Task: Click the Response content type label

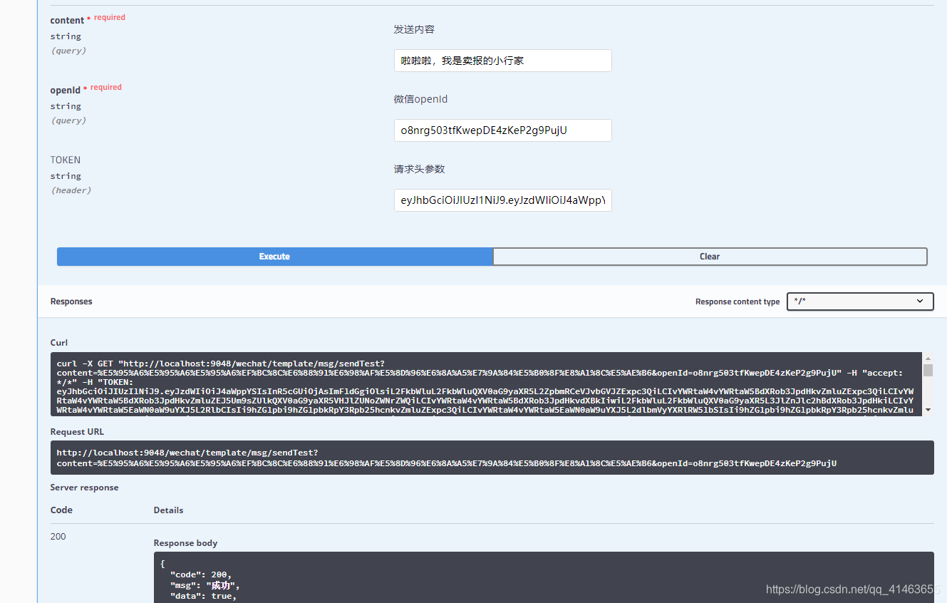Action: 738,301
